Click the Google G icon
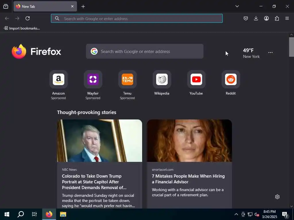 (x=94, y=51)
